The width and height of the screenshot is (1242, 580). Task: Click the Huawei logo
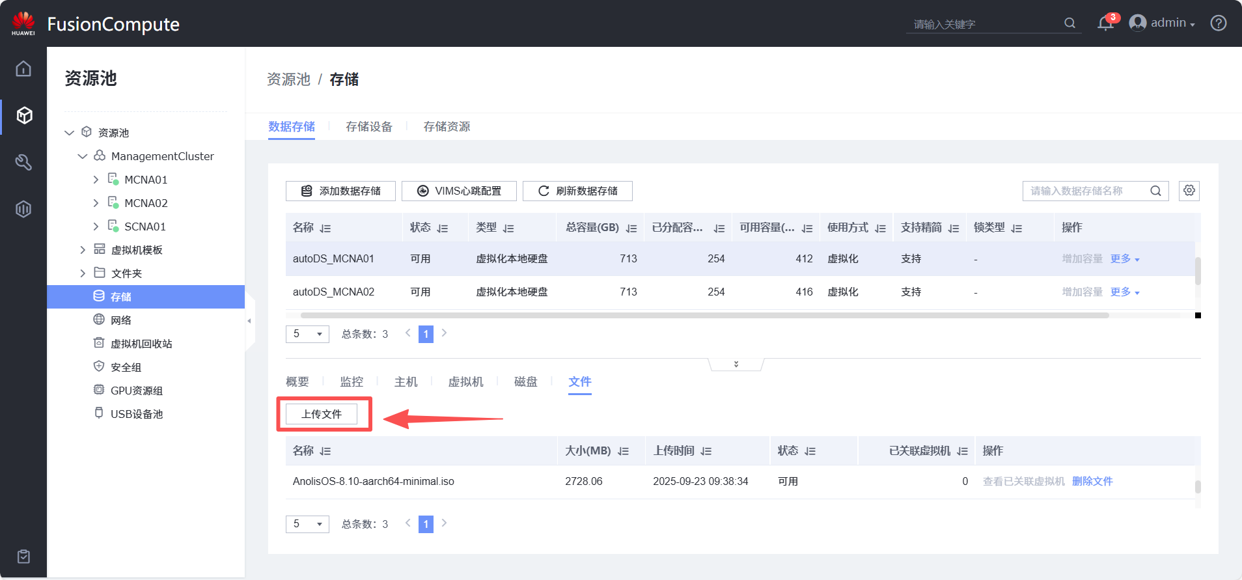[x=23, y=23]
